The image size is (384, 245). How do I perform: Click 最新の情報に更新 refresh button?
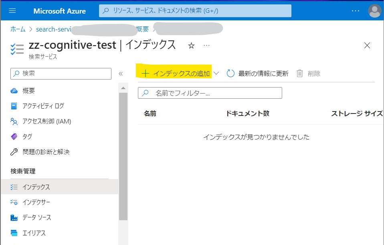point(257,73)
